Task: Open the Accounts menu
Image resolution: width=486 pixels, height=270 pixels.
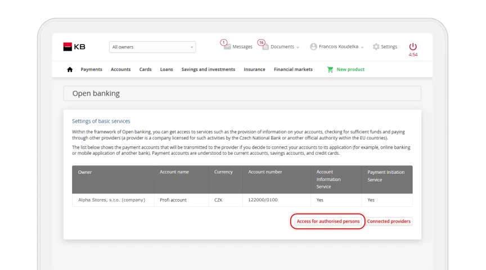Action: coord(120,69)
